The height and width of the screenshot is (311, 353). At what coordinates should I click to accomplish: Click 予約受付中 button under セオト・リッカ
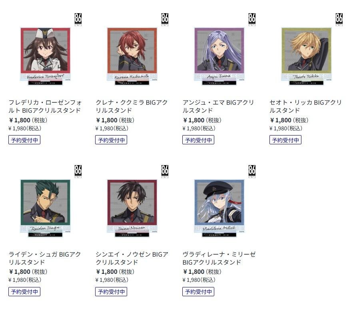click(285, 140)
